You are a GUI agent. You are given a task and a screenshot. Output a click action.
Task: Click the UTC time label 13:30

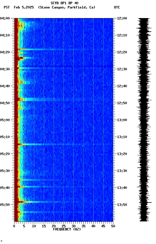[x=122, y=171]
